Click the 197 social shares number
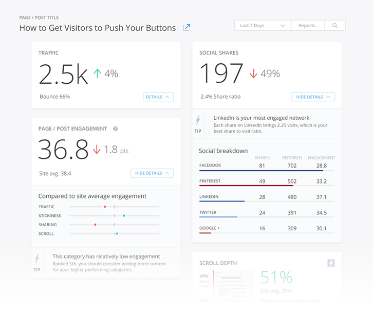The height and width of the screenshot is (311, 373). (x=221, y=73)
